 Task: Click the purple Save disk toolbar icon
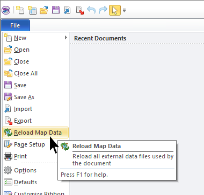tap(56, 10)
